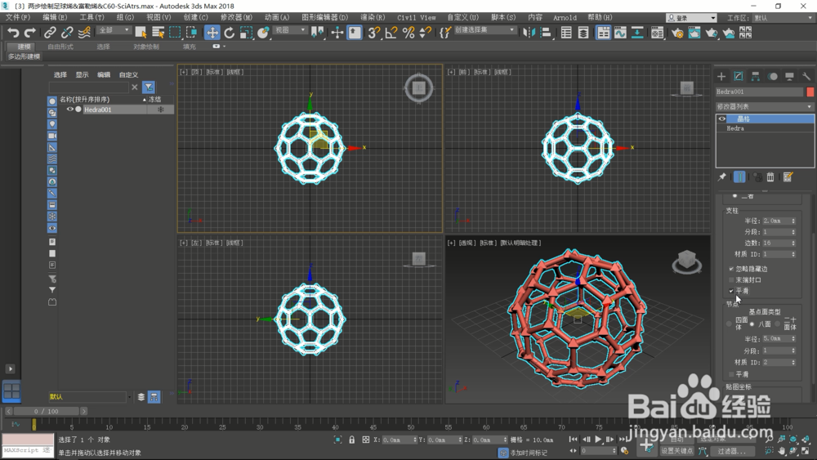Toggle 末端封口 checkbox
Image resolution: width=817 pixels, height=460 pixels.
coord(731,279)
